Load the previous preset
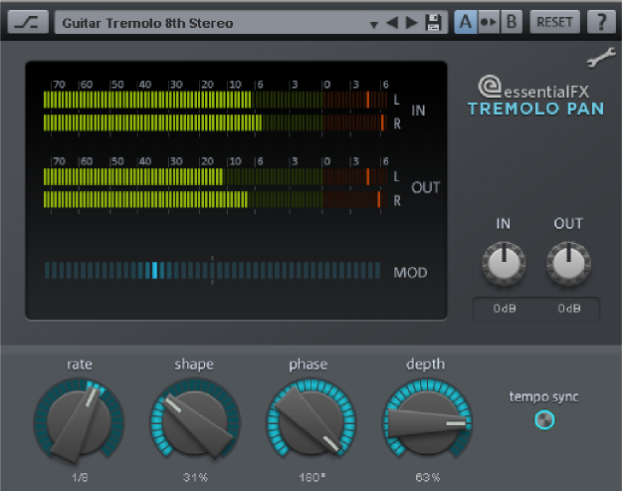Screen dimensions: 622x491 [x=392, y=23]
